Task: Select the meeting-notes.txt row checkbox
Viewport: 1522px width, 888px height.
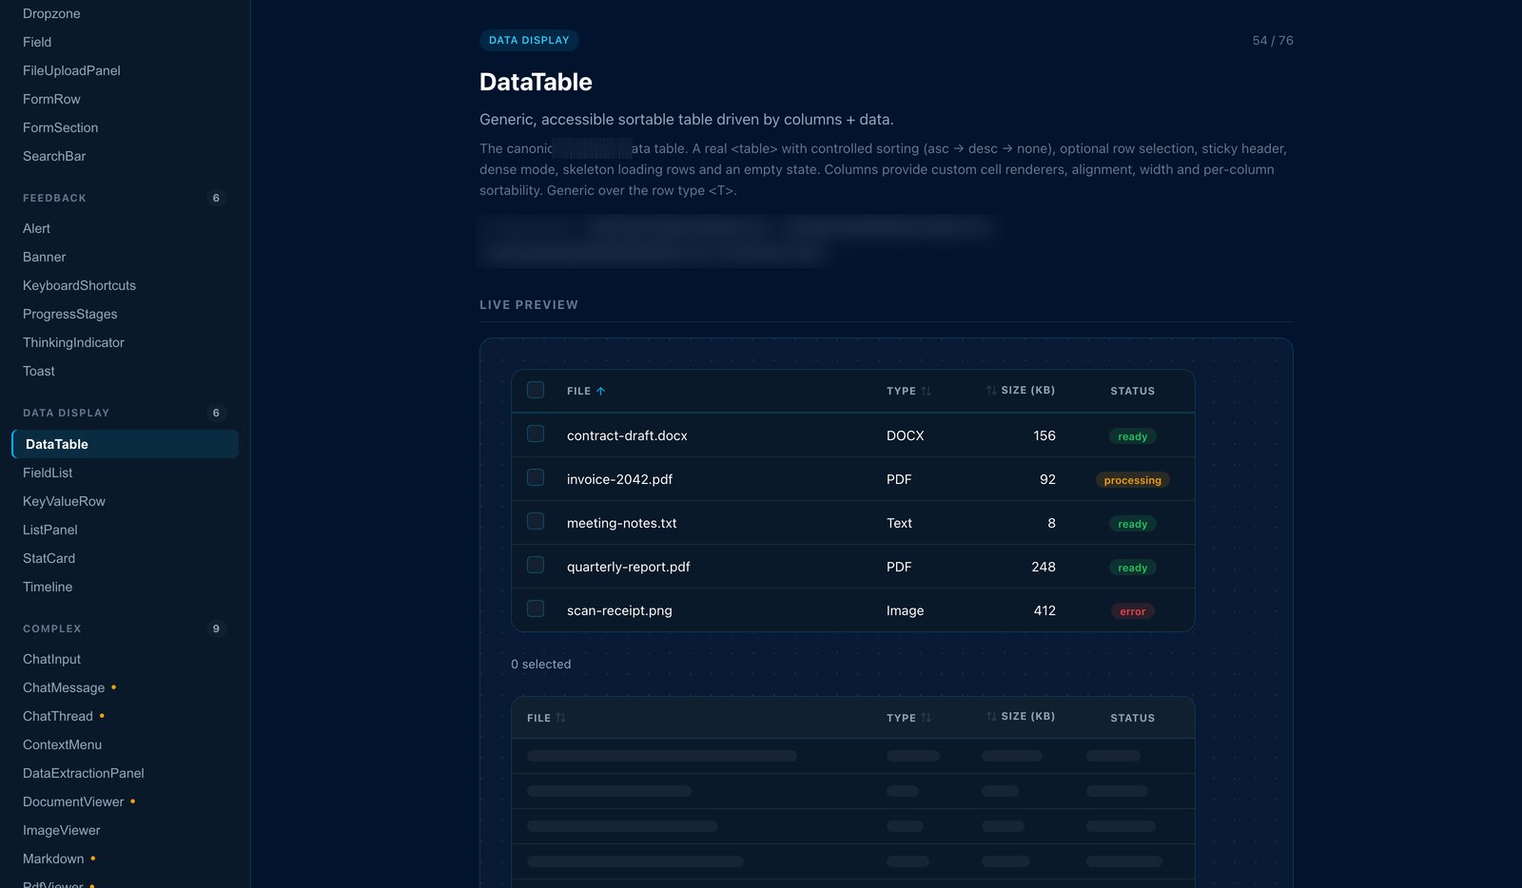Action: click(x=536, y=521)
